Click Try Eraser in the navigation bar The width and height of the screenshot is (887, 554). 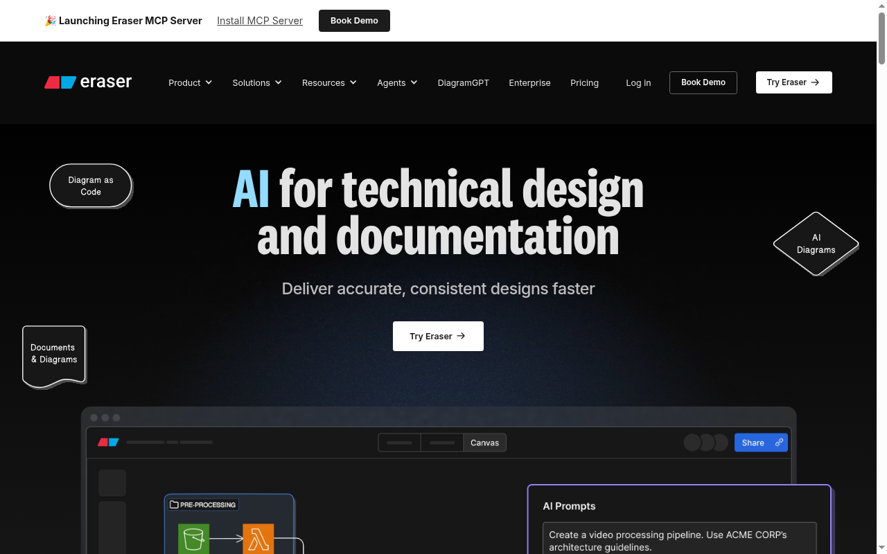tap(794, 82)
